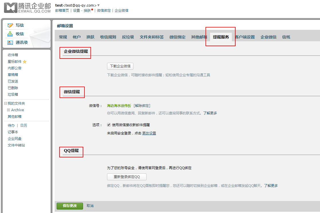Screen dimensions: 320x213
Task: Open the 反垃圾 tab
Action: click(128, 37)
